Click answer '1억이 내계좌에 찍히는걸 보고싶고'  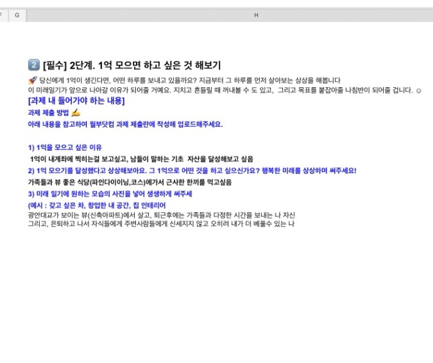142,159
